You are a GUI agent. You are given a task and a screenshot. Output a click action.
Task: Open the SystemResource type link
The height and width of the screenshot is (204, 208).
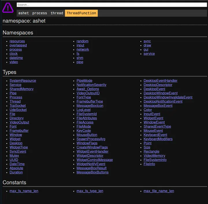(x=23, y=81)
